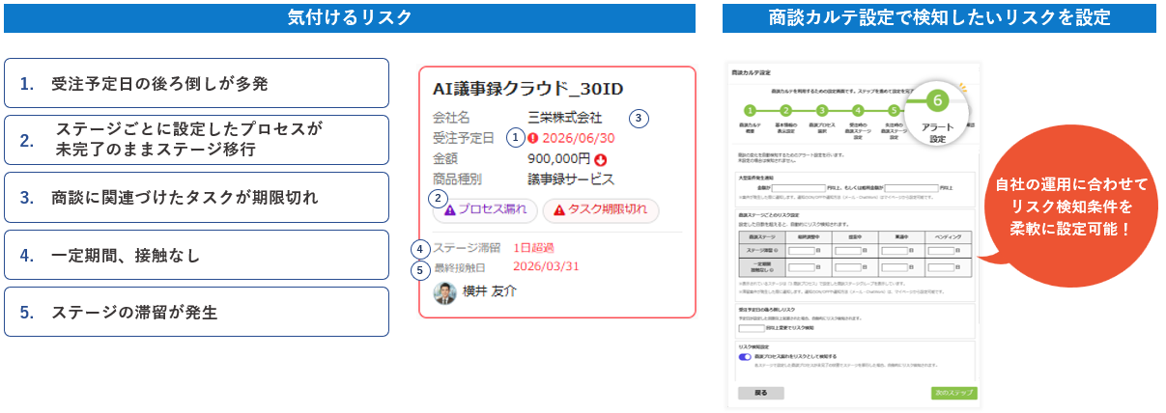Toggle 商談プロセス漏れをリスクとして検知する switch
1166x413 pixels.
745,356
